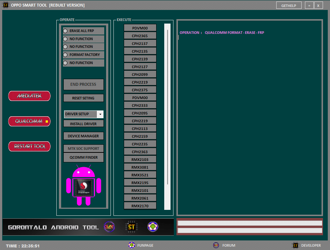Screen dimensions: 330x250
Task: Open the Forum icon link
Action: point(216,245)
